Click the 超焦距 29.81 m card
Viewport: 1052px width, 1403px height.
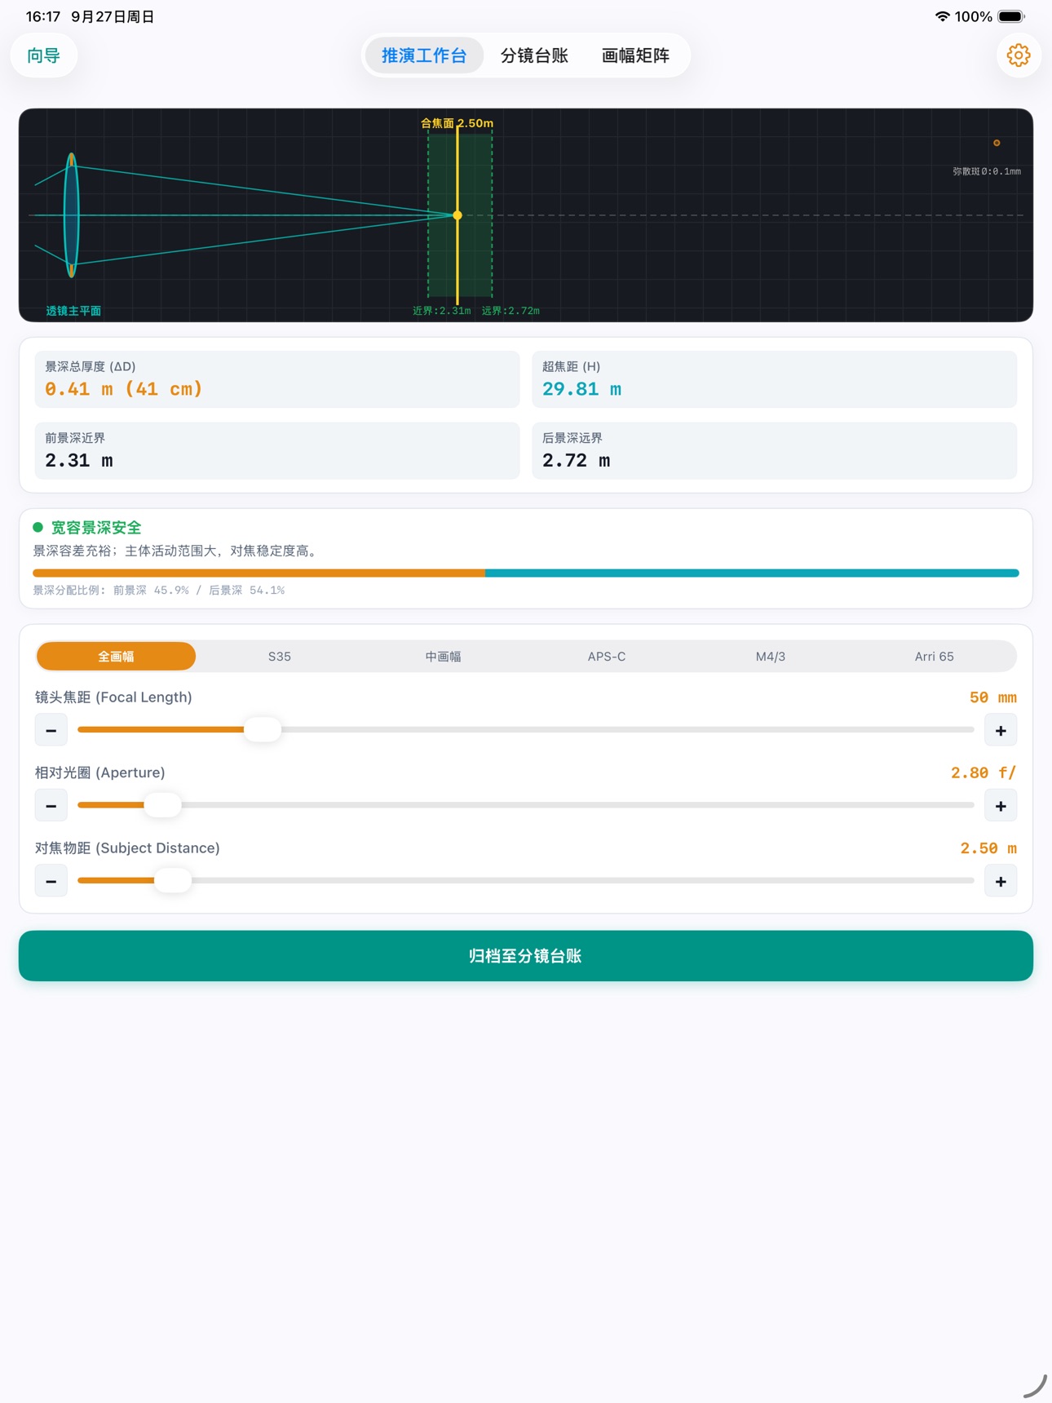point(775,379)
